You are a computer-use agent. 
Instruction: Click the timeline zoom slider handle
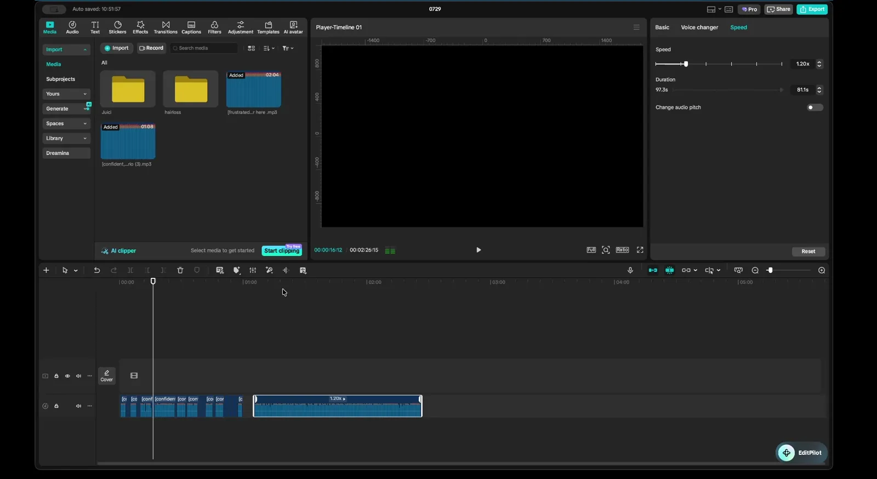click(x=770, y=270)
